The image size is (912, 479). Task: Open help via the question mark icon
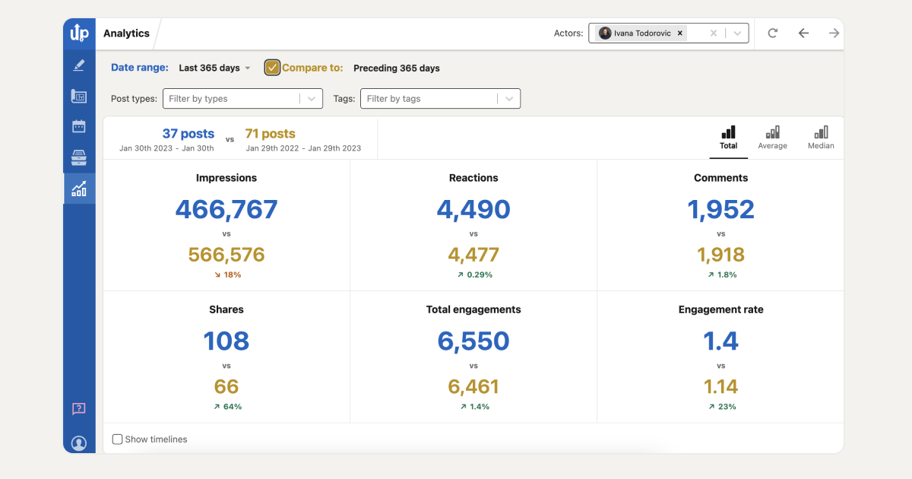click(x=78, y=409)
